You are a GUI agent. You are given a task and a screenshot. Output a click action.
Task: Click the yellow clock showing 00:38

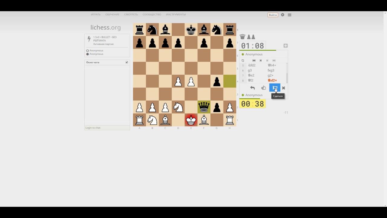click(252, 104)
